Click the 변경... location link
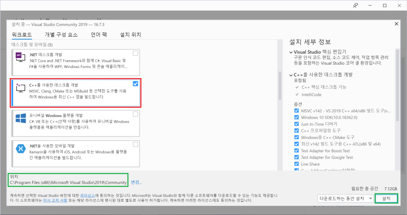 coord(136,182)
